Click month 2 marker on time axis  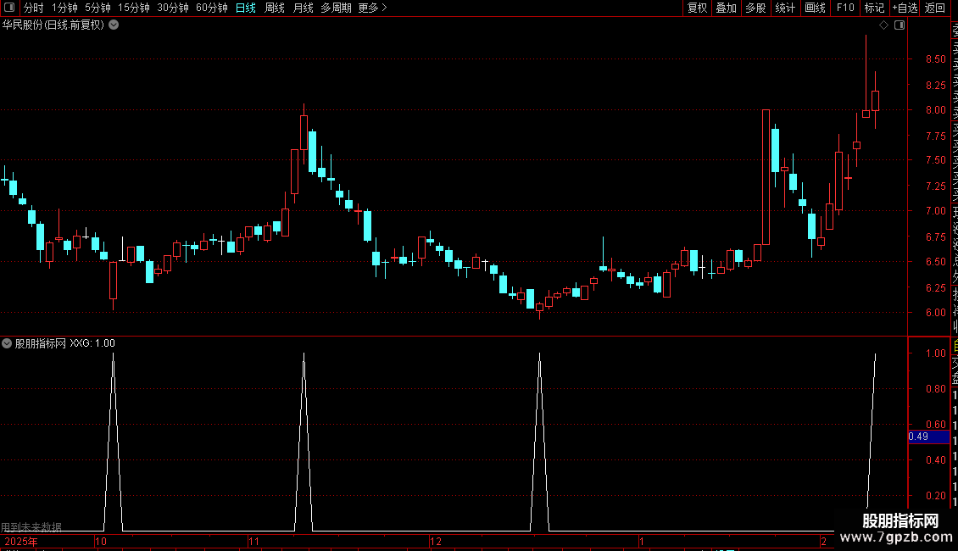tap(823, 541)
